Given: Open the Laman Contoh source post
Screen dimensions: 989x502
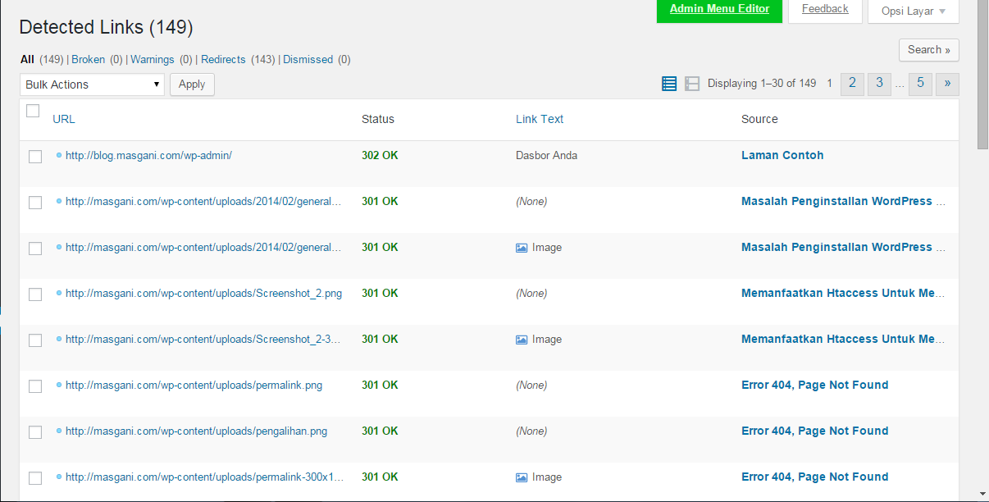Looking at the screenshot, I should [x=782, y=155].
